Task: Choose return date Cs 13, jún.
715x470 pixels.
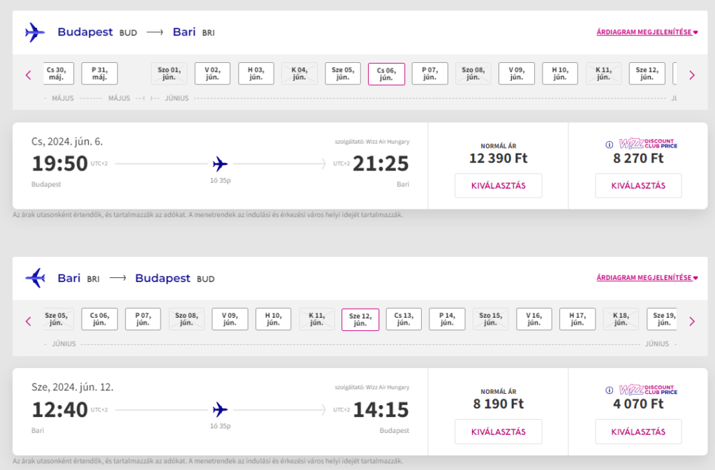Action: coord(404,319)
